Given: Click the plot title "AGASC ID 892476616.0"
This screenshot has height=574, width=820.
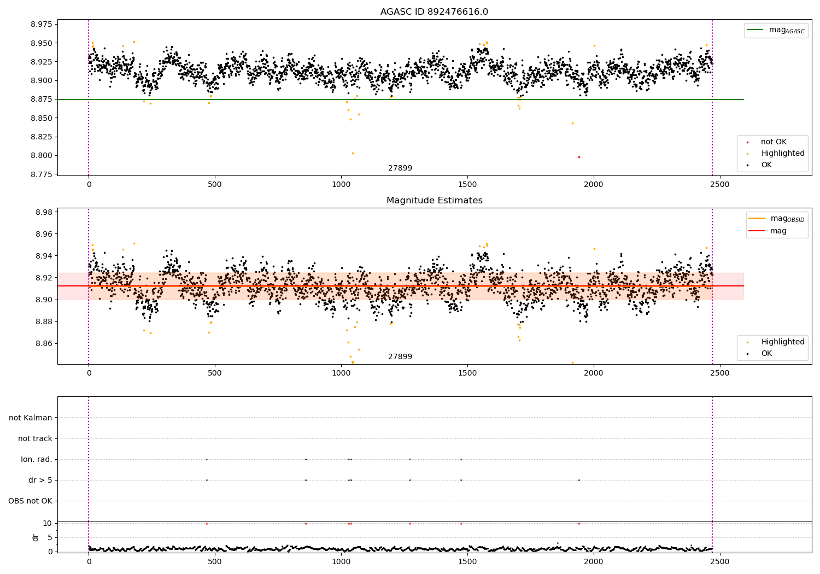Looking at the screenshot, I should pyautogui.click(x=434, y=12).
